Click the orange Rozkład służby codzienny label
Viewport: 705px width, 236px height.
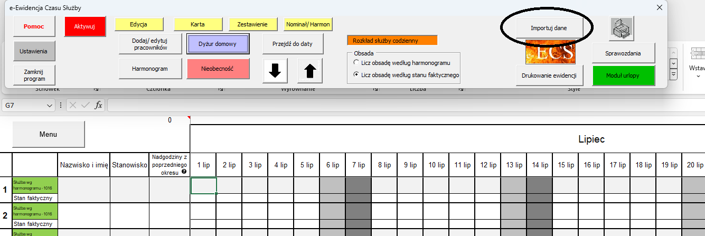392,41
